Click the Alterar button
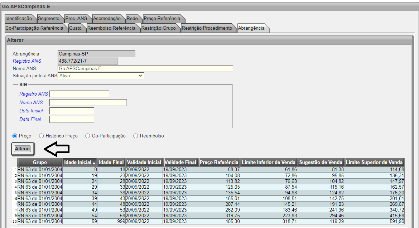This screenshot has height=228, width=419. click(x=22, y=149)
